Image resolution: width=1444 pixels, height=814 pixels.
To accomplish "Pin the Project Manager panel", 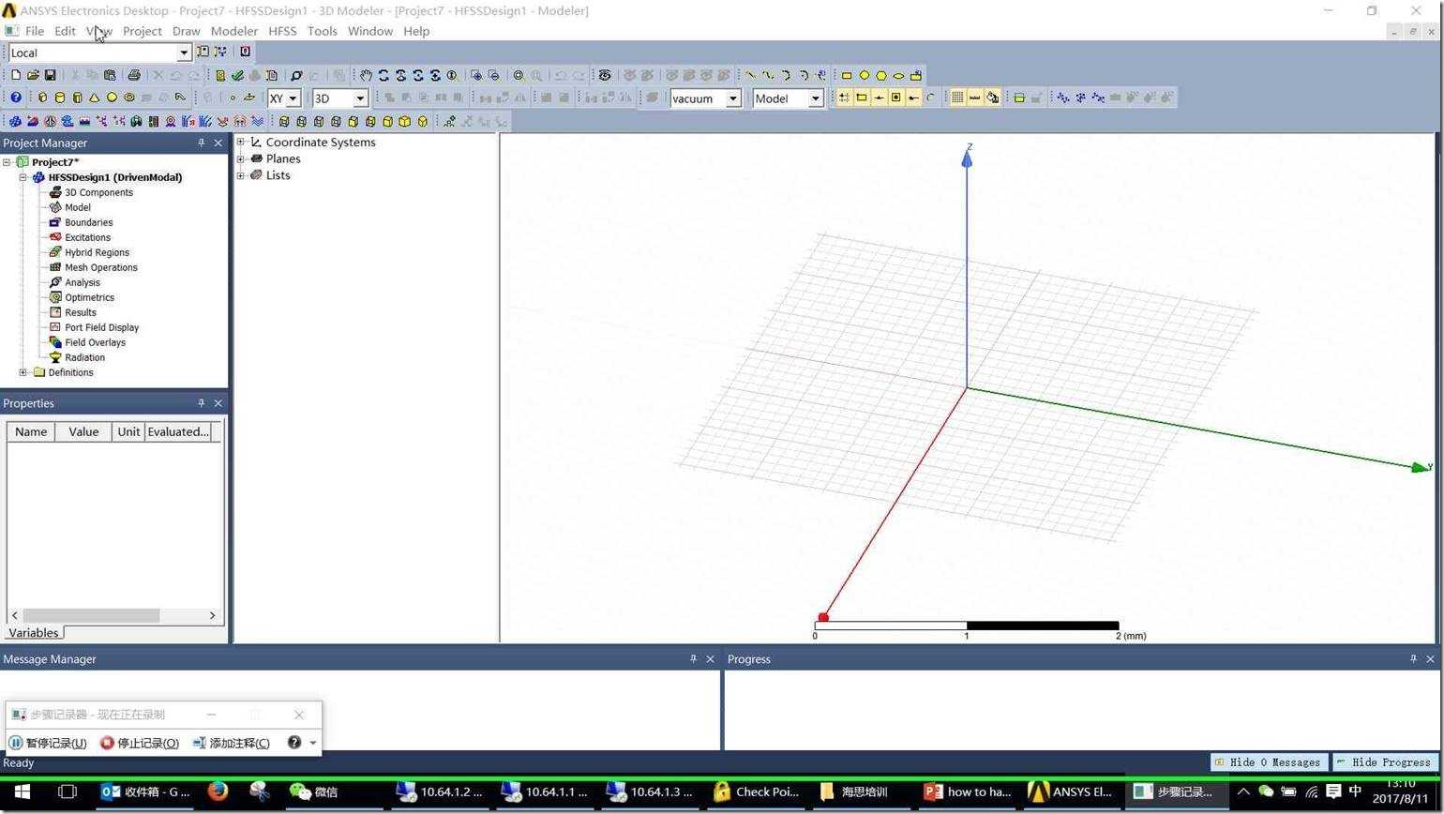I will point(201,143).
